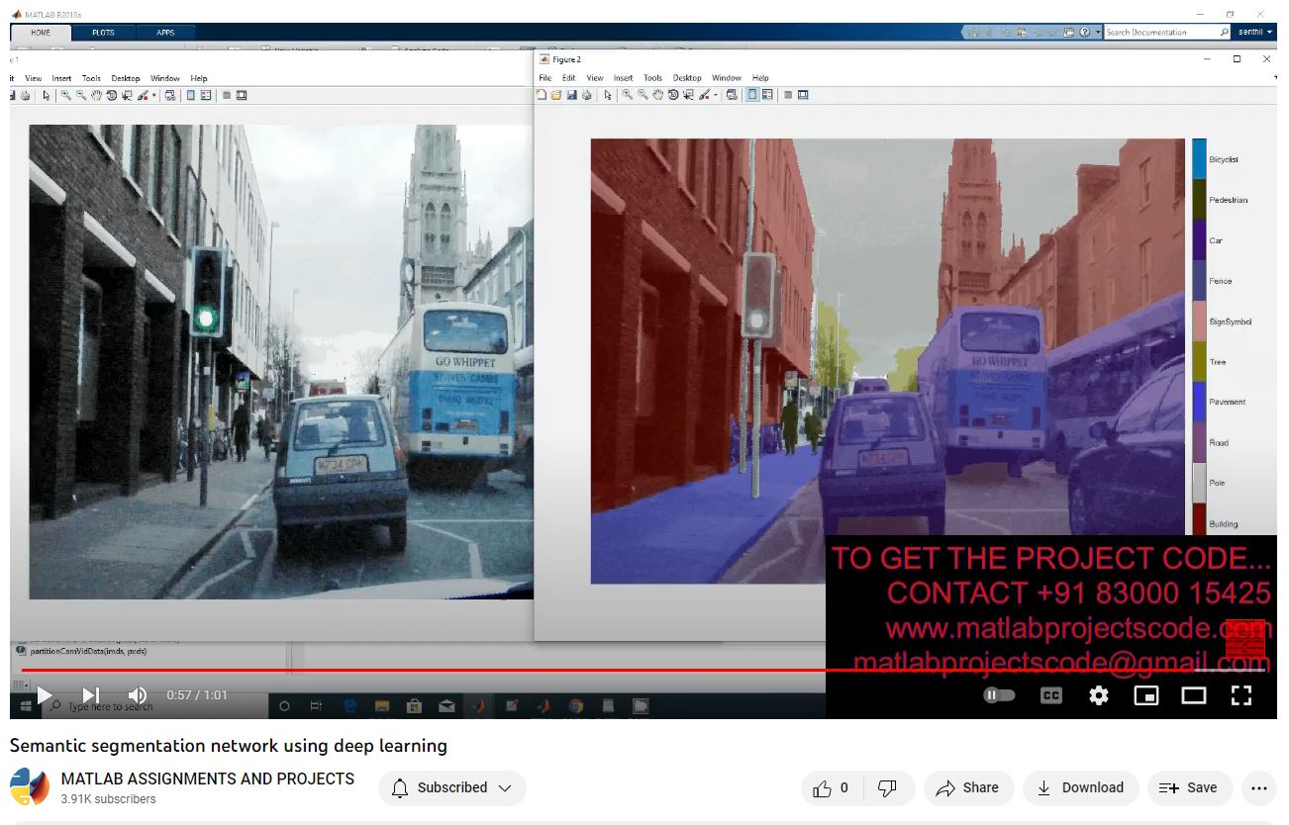
Task: Switch to MATLAB APPS tab
Action: (x=165, y=33)
